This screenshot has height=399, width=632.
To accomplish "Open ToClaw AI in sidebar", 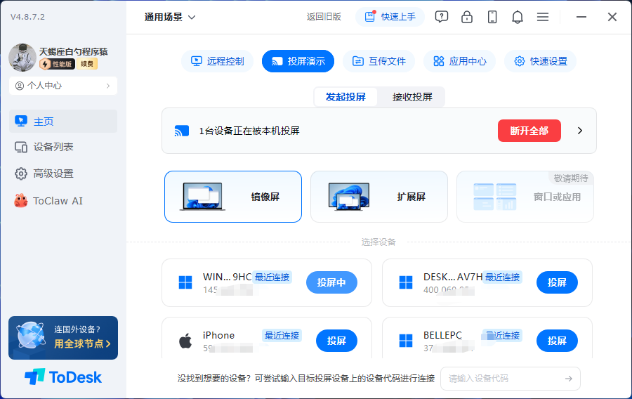I will [63, 201].
